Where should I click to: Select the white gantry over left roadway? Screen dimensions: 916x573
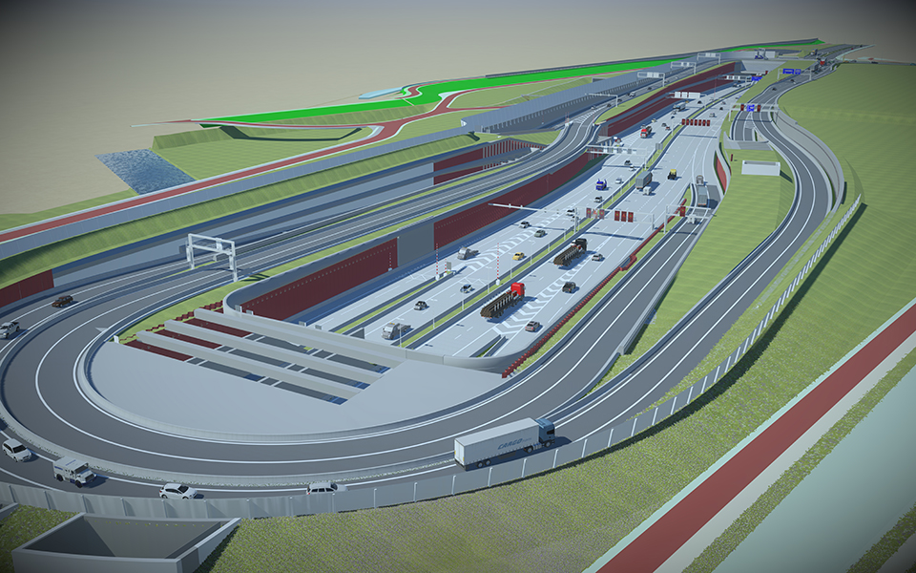pos(212,256)
